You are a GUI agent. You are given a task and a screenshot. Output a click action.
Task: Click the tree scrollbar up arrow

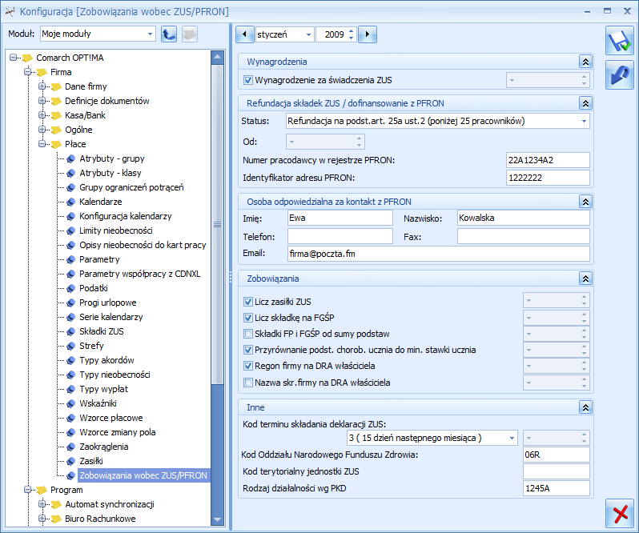217,57
